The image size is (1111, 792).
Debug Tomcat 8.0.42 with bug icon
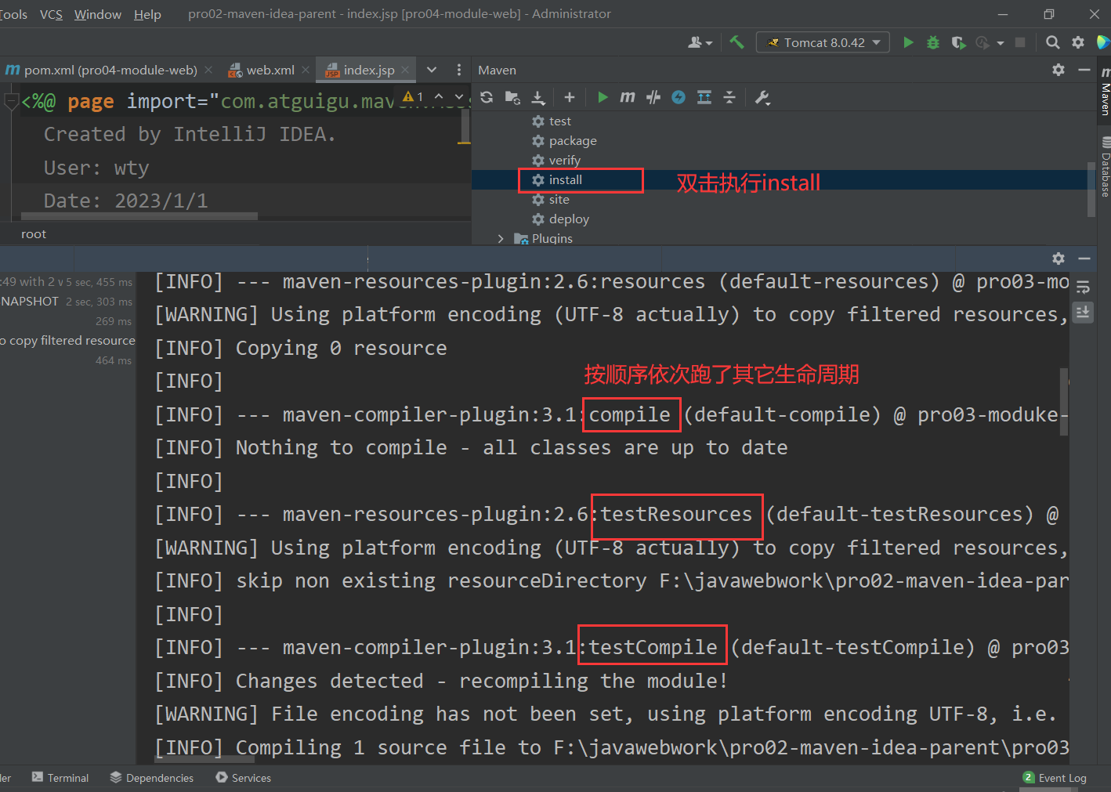[932, 42]
